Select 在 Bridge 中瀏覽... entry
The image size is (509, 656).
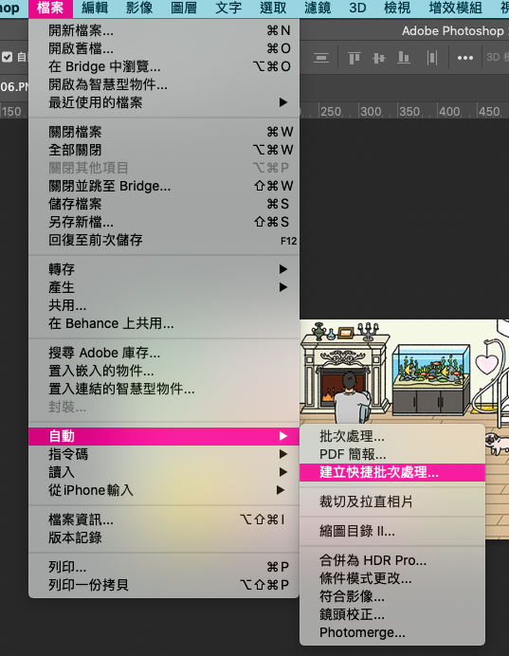click(164, 66)
